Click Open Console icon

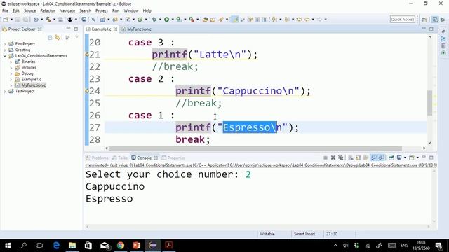pos(412,157)
